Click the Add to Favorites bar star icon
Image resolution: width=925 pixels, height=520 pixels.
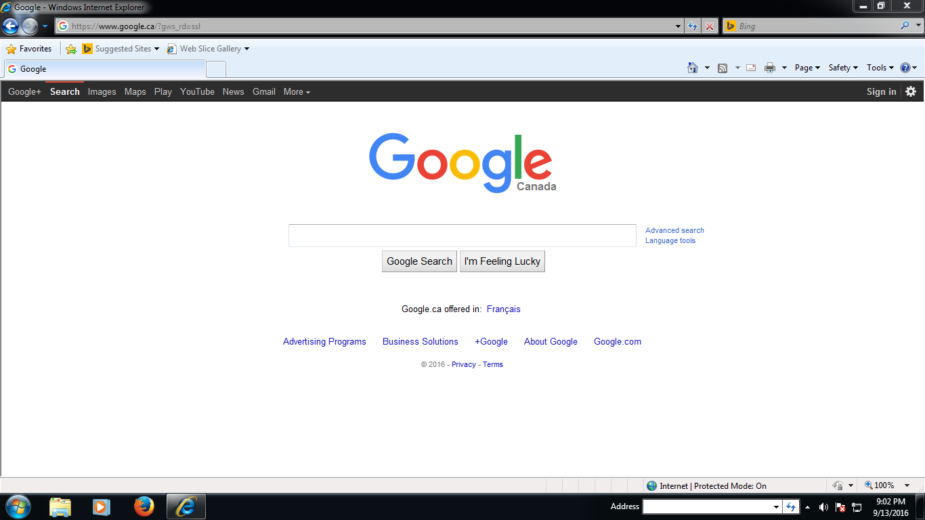pos(71,49)
